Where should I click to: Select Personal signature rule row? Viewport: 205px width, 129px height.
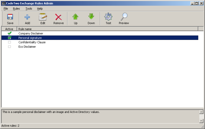100,38
